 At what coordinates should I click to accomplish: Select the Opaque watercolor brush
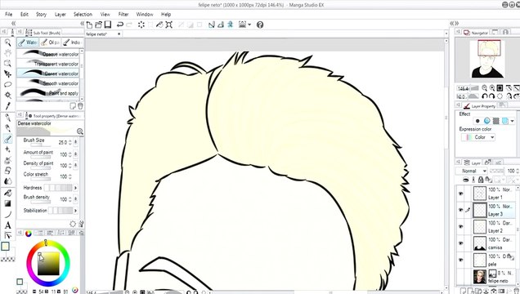click(x=48, y=54)
